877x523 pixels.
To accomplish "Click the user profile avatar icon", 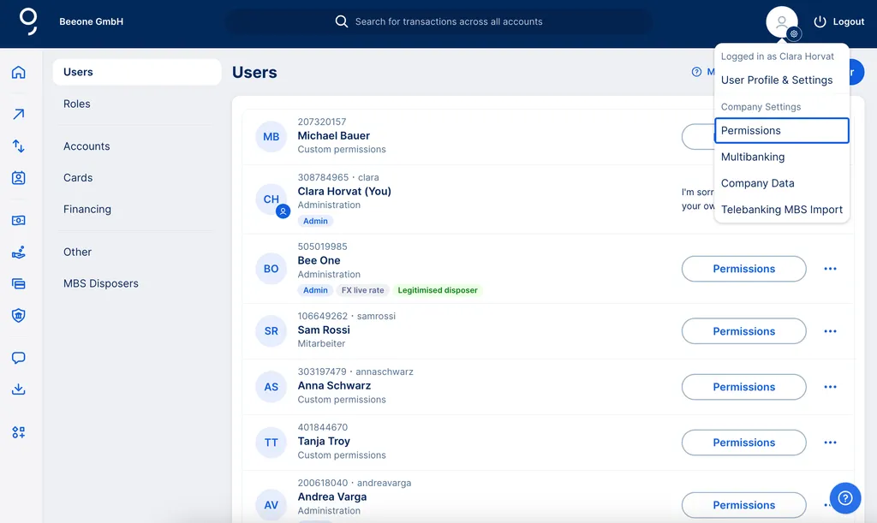I will coord(781,22).
